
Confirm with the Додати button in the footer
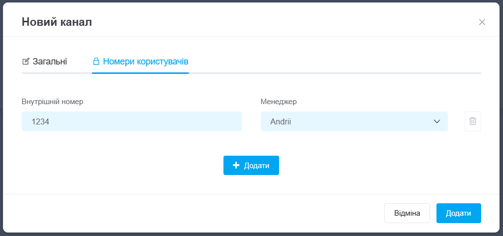point(458,213)
